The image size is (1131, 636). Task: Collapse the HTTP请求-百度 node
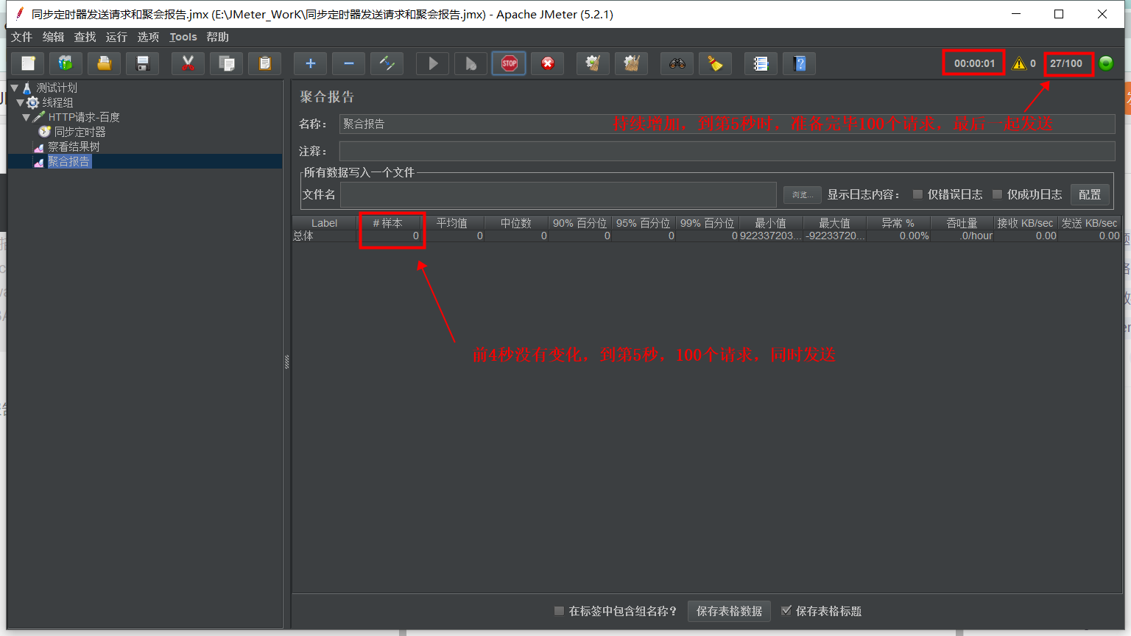[27, 117]
